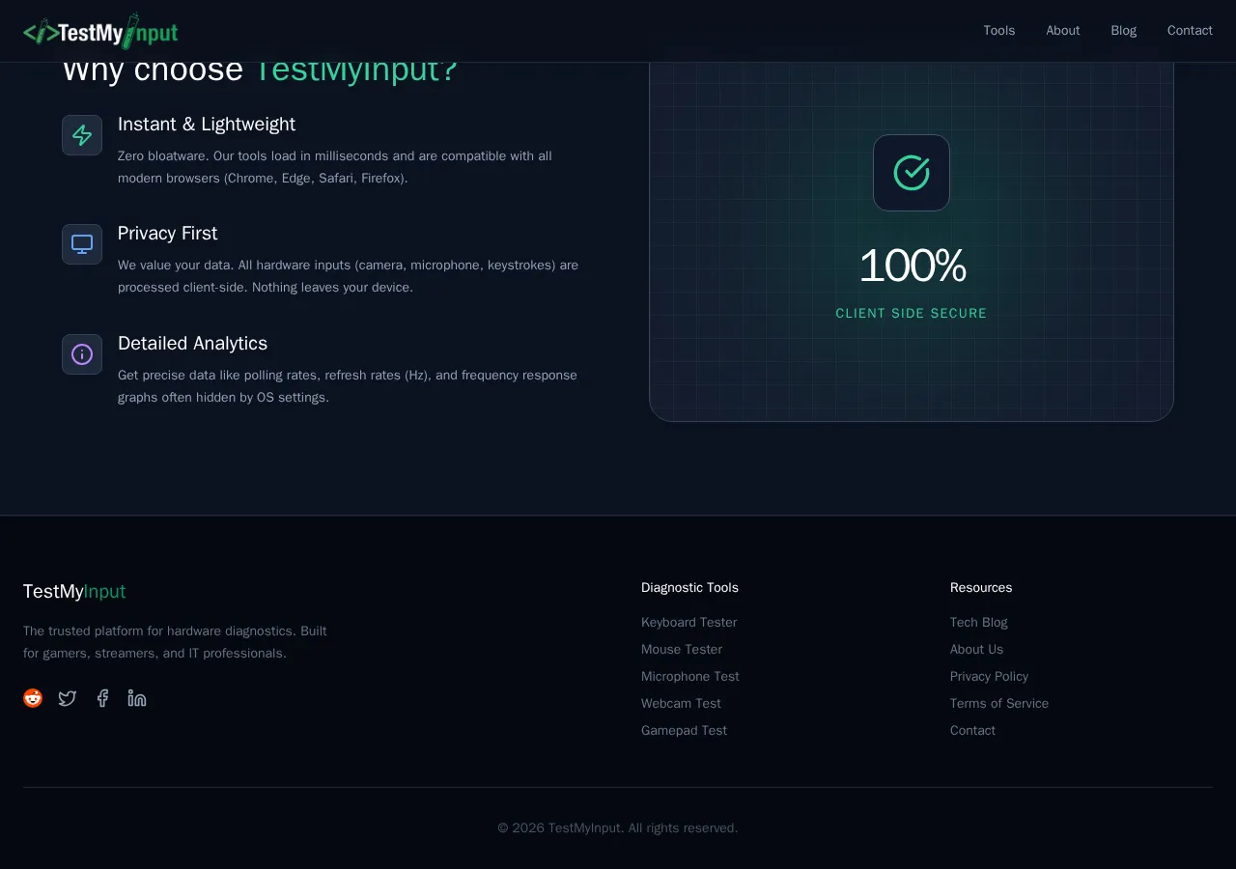Click the info Detailed Analytics icon
Viewport: 1236px width, 869px height.
[x=82, y=354]
